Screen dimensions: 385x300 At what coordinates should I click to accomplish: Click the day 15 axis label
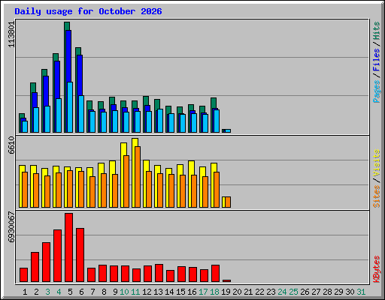[x=180, y=292]
